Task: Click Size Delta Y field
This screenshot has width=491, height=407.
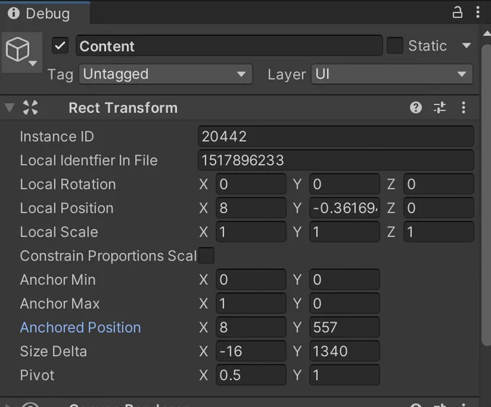Action: [x=344, y=351]
